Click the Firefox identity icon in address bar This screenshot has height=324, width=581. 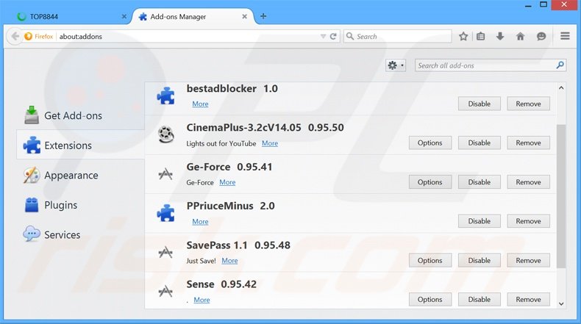click(x=28, y=36)
